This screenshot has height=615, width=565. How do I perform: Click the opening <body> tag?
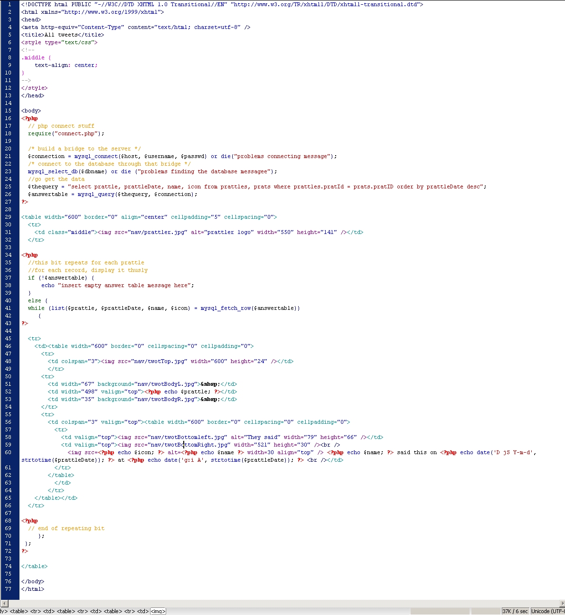tap(31, 111)
